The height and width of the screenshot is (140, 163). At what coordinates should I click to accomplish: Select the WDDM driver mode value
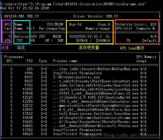pos(57,37)
